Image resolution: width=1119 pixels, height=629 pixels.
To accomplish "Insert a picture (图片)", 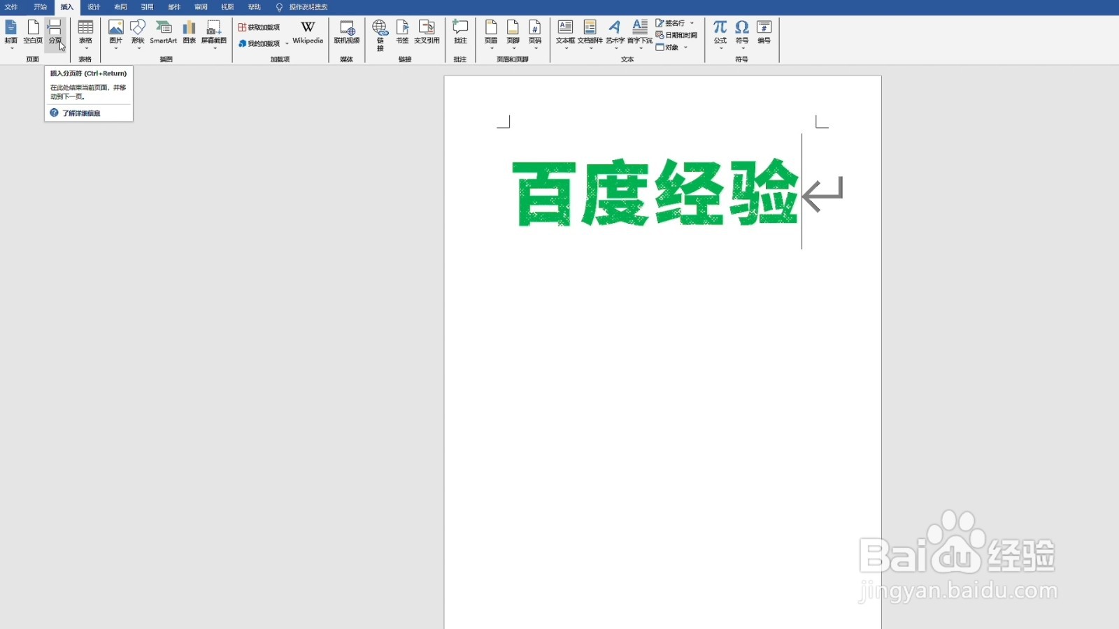I will click(116, 34).
